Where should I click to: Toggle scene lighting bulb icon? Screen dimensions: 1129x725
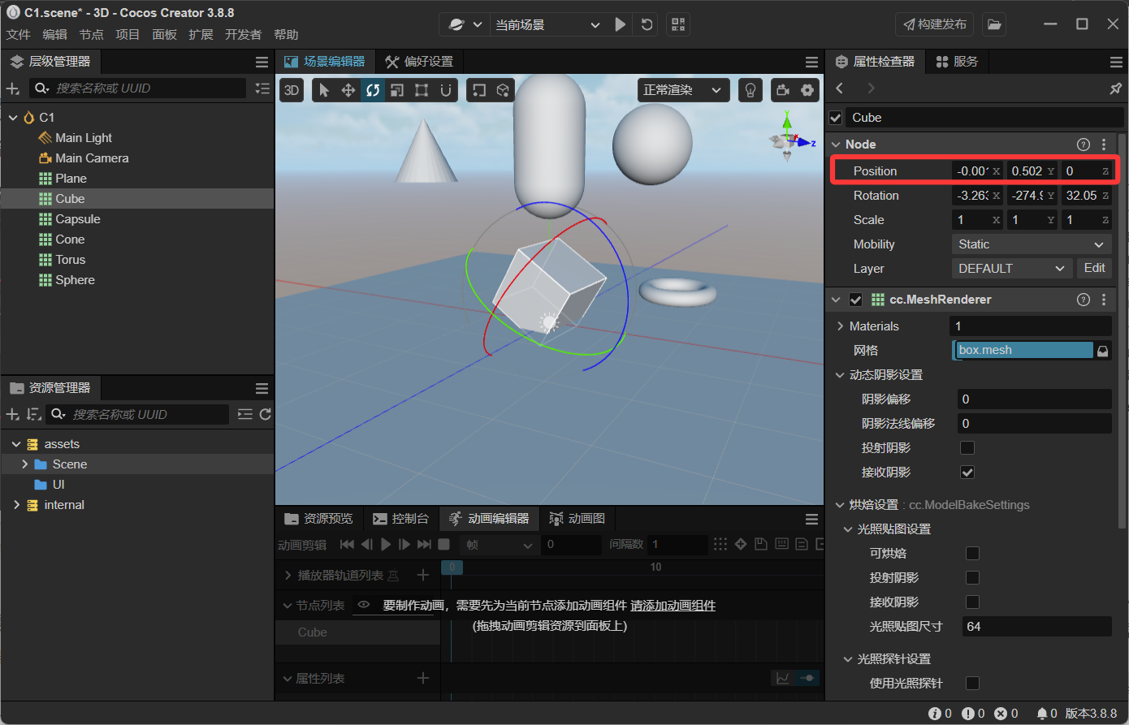click(x=751, y=90)
